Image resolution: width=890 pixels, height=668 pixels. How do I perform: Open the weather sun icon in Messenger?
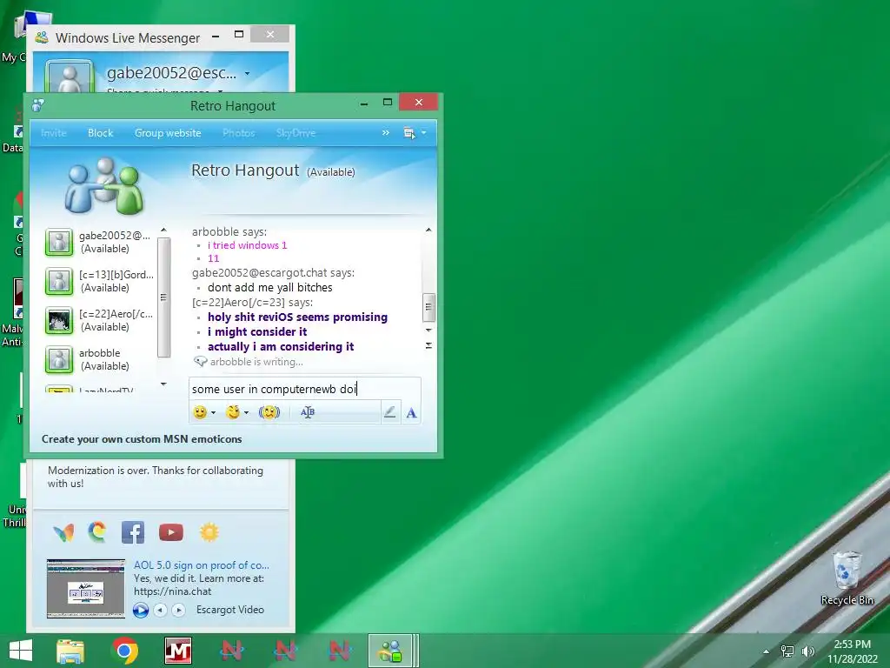pos(209,532)
